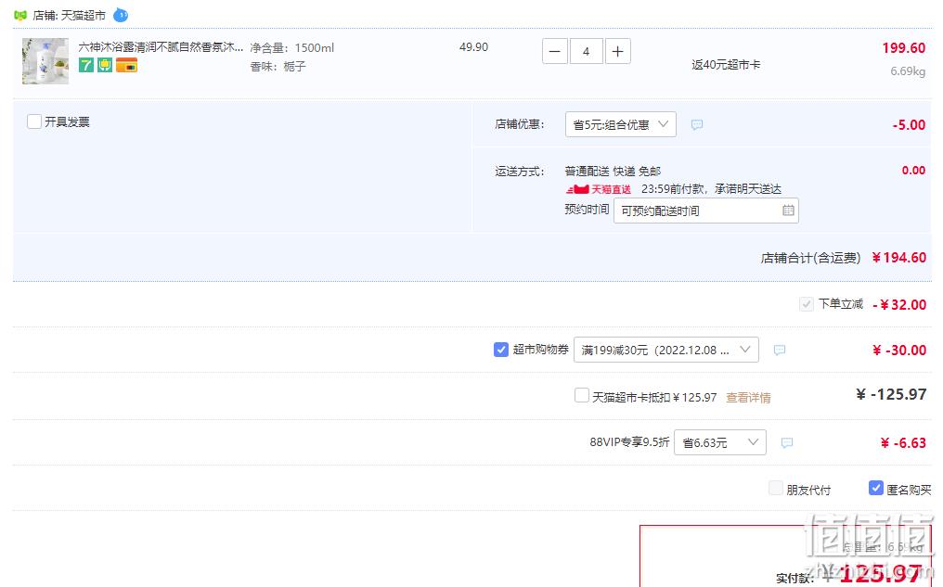The width and height of the screenshot is (943, 587).
Task: Click the -¥32.00 instant reduction amount
Action: (x=899, y=304)
